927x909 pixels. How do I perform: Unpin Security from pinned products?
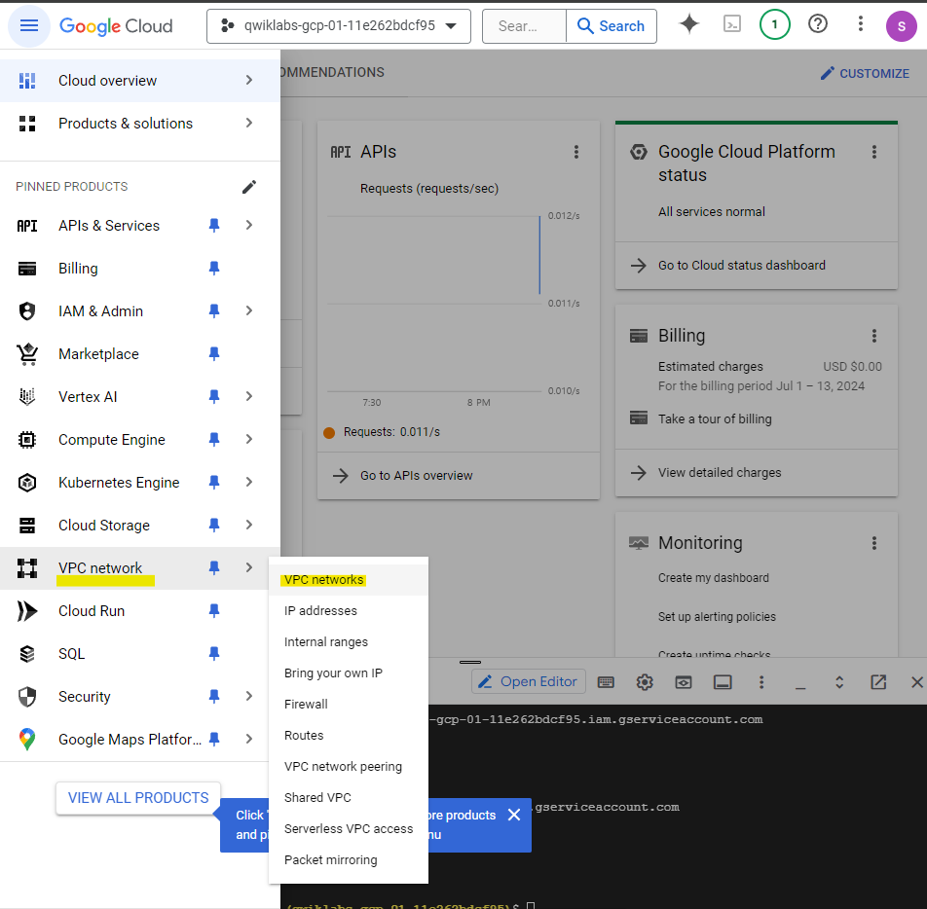pyautogui.click(x=214, y=697)
